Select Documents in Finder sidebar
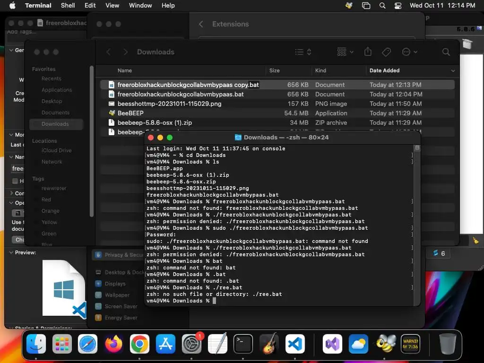Screen dimensions: 484x363 (55, 112)
